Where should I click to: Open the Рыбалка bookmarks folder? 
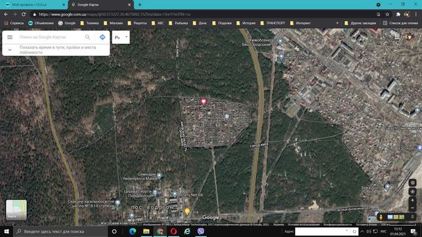[178, 23]
